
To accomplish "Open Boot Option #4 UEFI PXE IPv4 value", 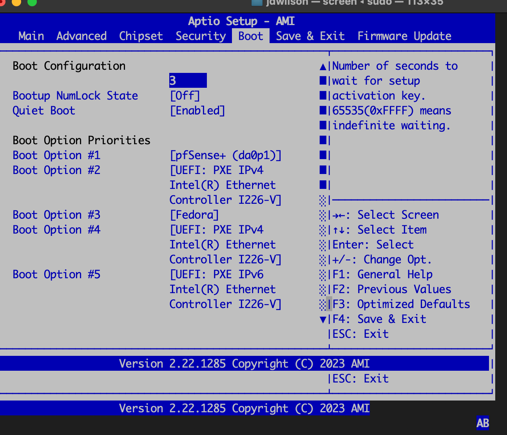I will pos(226,245).
